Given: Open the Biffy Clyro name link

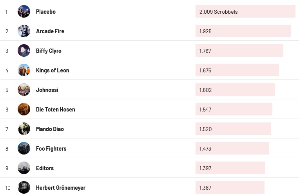Looking at the screenshot, I should click(49, 51).
